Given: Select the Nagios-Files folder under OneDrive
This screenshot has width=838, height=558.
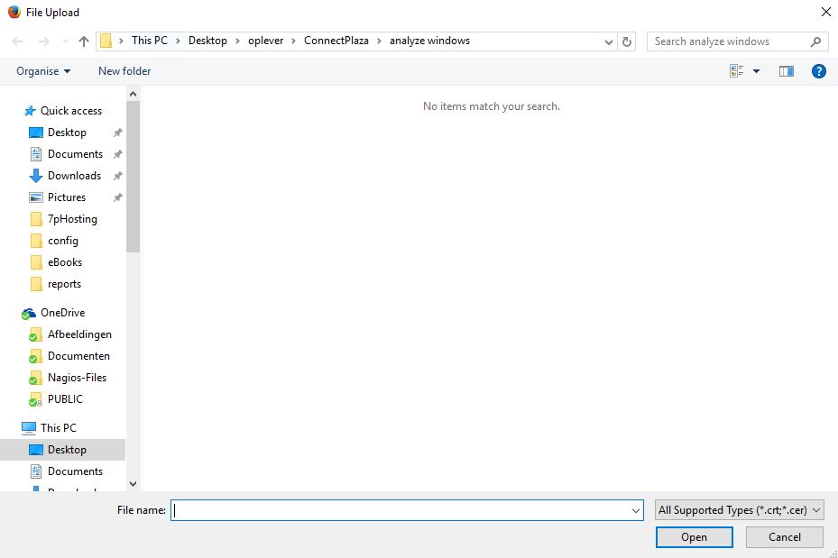Looking at the screenshot, I should (77, 378).
